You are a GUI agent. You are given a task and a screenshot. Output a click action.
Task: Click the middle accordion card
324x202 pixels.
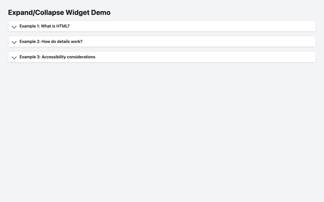point(162,41)
